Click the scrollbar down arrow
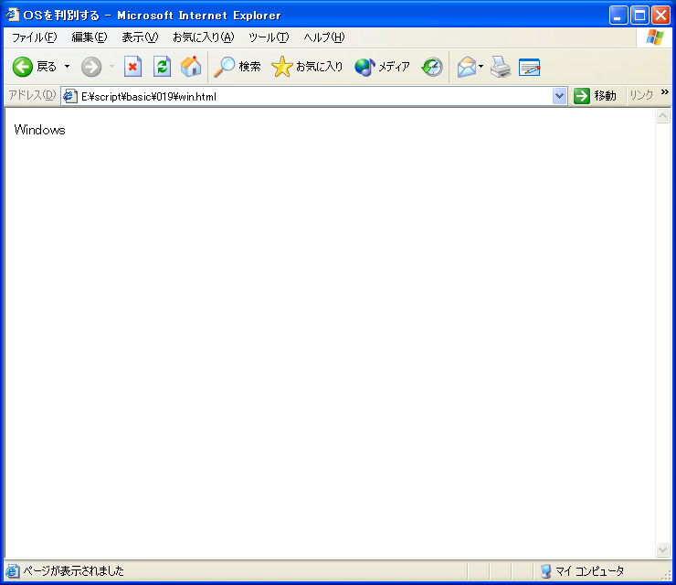The height and width of the screenshot is (585, 676). click(x=662, y=549)
